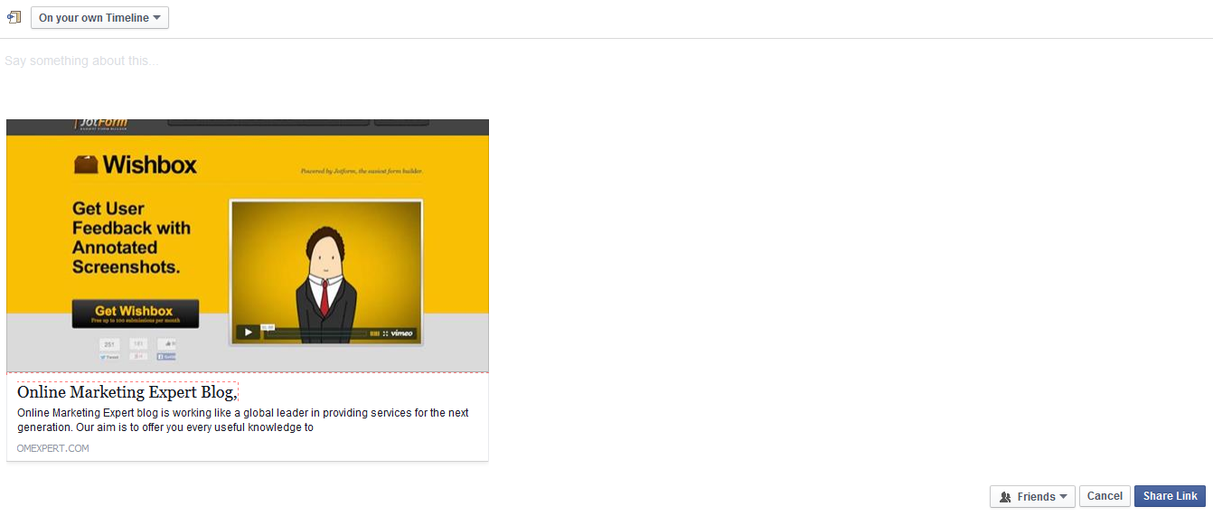Image resolution: width=1213 pixels, height=516 pixels.
Task: Cancel the share dialog
Action: click(x=1105, y=496)
